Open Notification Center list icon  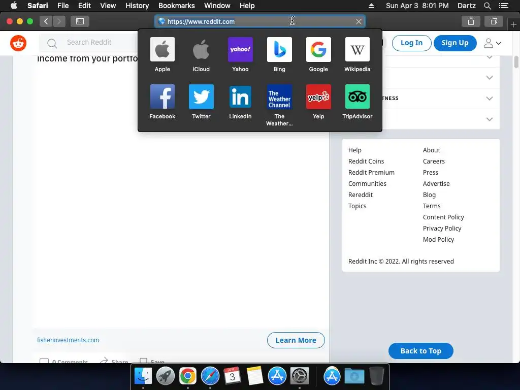coord(503,6)
